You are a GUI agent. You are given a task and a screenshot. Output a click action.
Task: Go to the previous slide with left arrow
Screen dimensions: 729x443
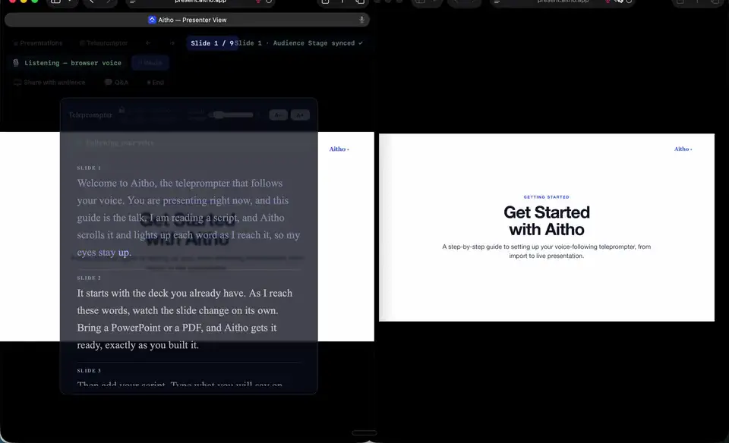[x=148, y=43]
